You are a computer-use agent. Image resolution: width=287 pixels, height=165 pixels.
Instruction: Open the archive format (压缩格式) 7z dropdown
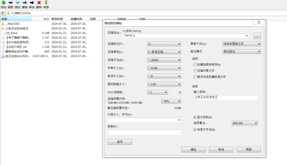click(164, 44)
